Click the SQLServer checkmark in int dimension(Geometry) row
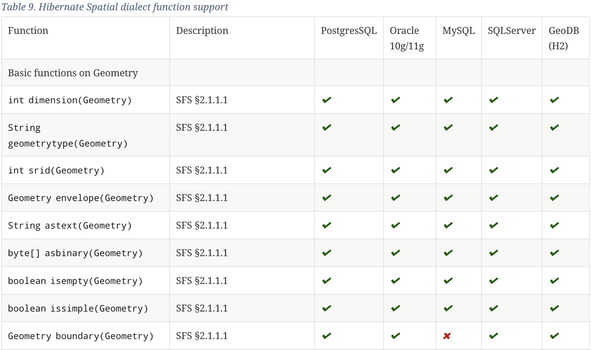Viewport: 591px width, 350px height. coord(494,100)
